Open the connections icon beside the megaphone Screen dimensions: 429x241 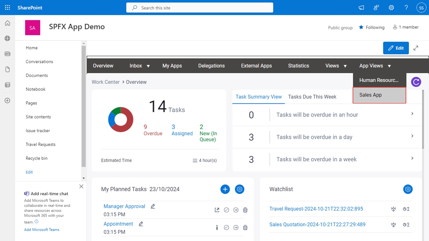(x=376, y=7)
